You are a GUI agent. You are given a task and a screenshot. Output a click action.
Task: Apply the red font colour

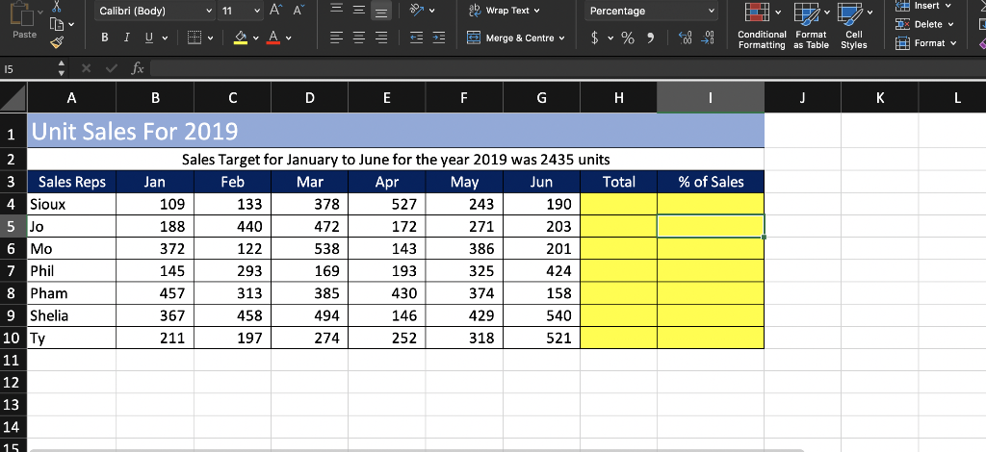(272, 38)
